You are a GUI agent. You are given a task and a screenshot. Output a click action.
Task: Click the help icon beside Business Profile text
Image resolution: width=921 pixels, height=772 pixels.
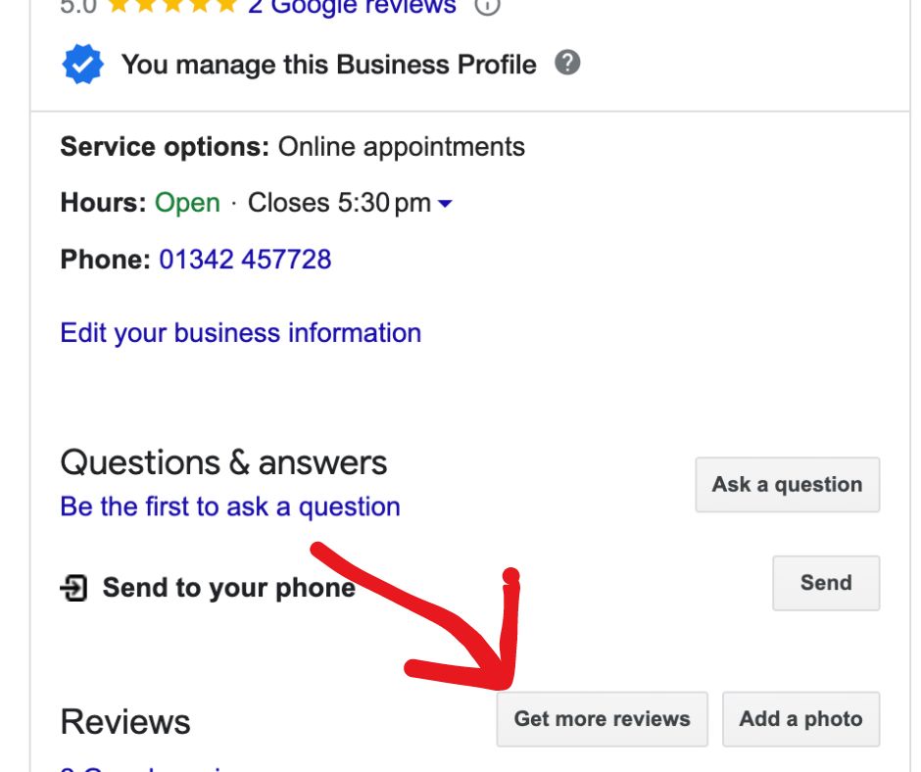point(569,63)
